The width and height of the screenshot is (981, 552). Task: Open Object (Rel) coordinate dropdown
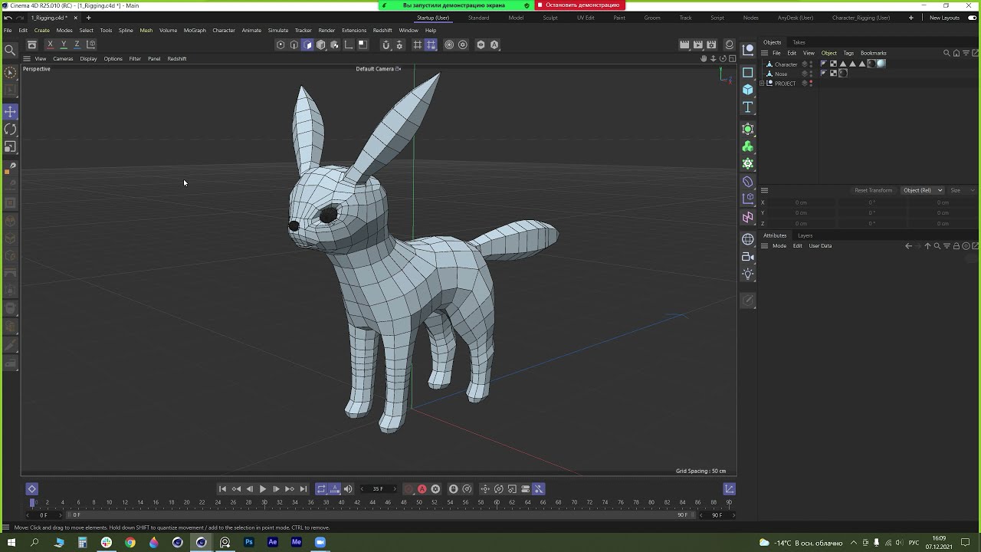tap(923, 190)
